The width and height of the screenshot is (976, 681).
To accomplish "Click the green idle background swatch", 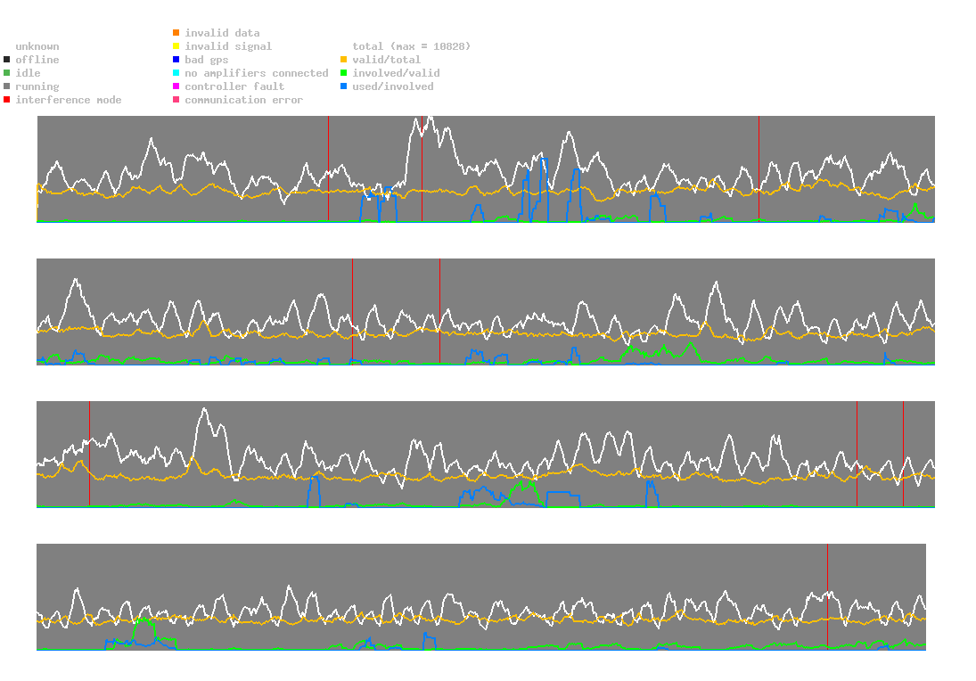I will [x=7, y=73].
